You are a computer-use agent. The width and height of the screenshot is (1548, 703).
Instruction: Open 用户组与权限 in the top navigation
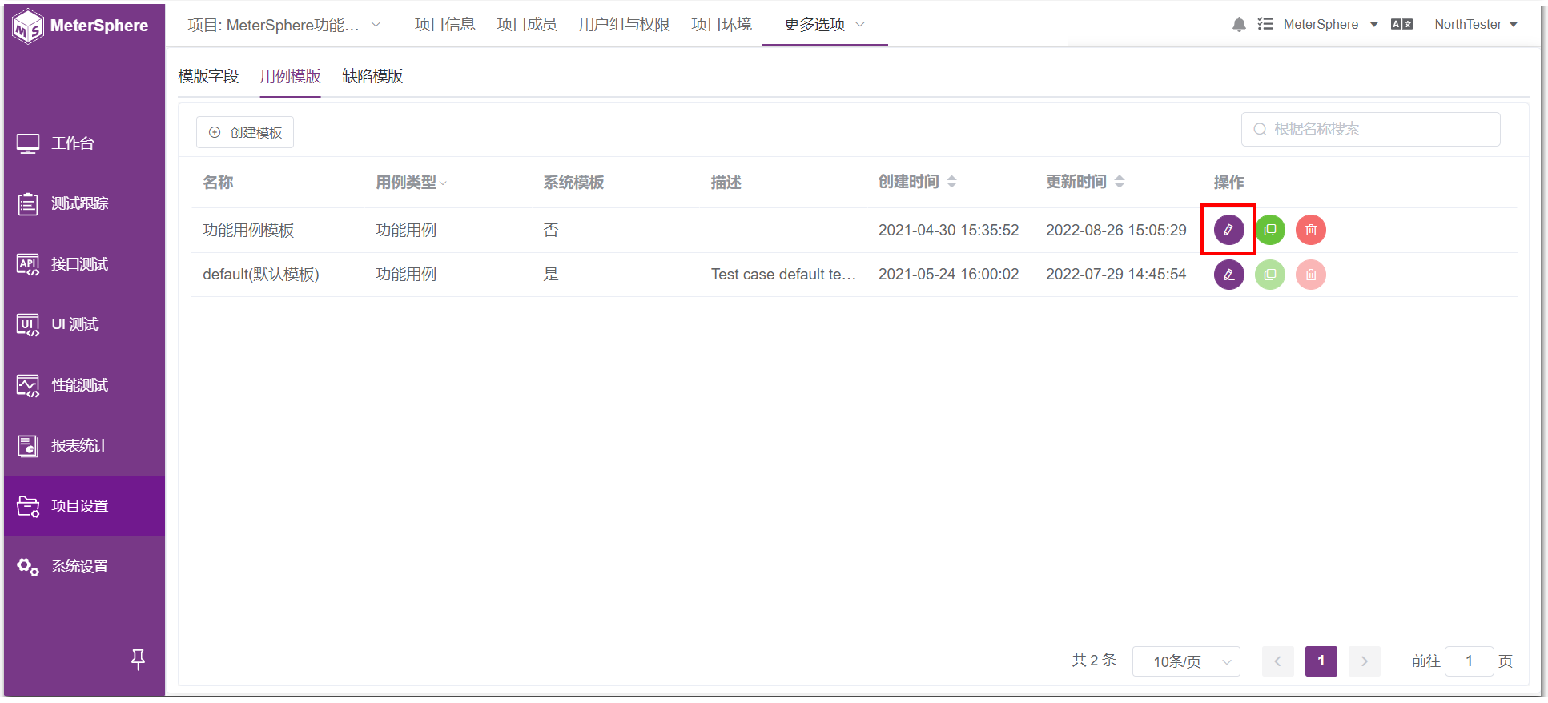(624, 25)
